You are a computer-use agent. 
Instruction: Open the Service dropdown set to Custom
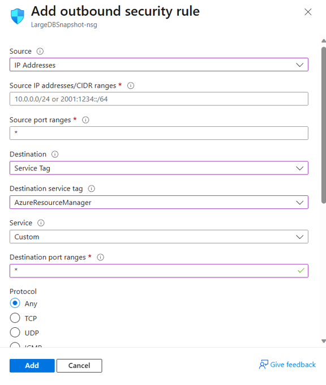coord(159,237)
